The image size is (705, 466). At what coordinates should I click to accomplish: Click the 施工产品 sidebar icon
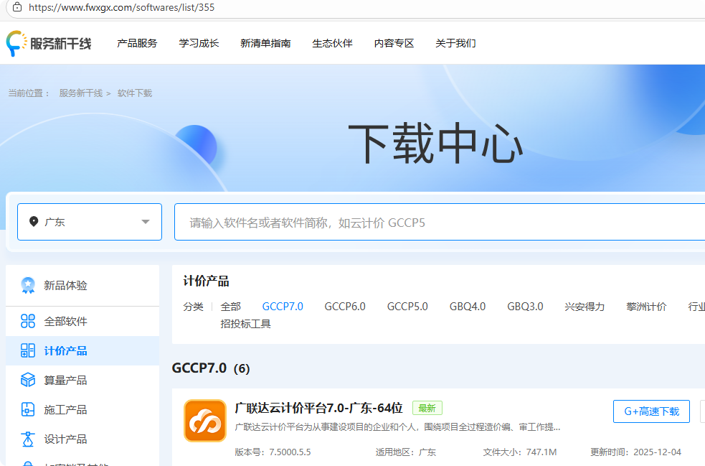[x=28, y=409]
